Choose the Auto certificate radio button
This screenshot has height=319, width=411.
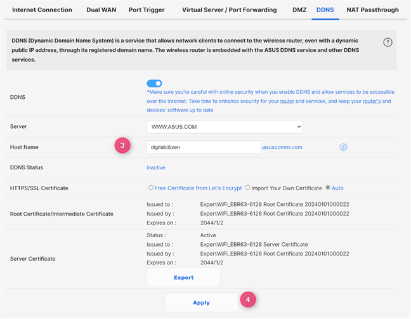[328, 188]
